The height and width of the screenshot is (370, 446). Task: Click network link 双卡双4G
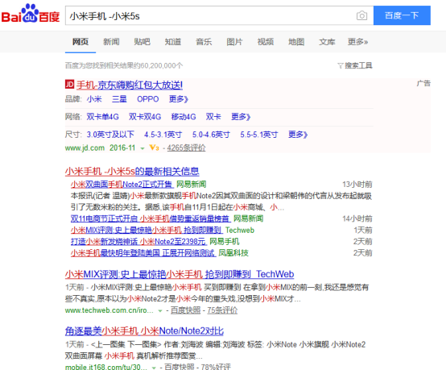coord(145,117)
